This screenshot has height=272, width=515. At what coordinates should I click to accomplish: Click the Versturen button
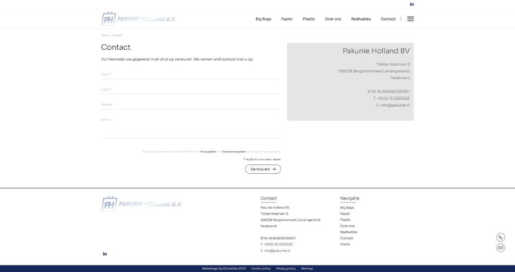point(263,169)
